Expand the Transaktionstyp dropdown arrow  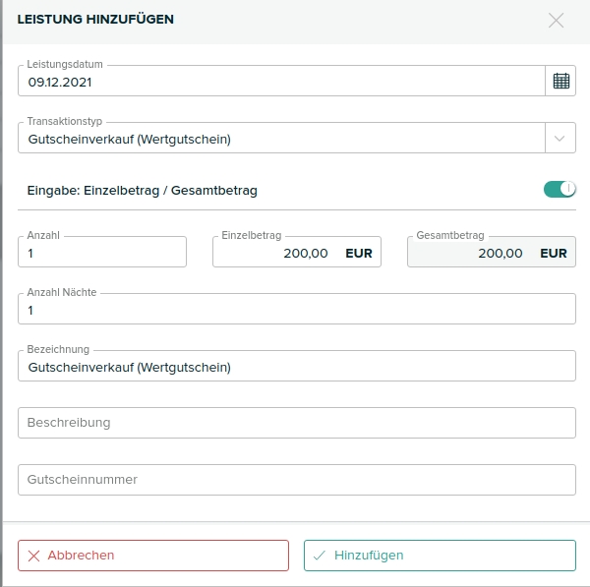coord(560,139)
